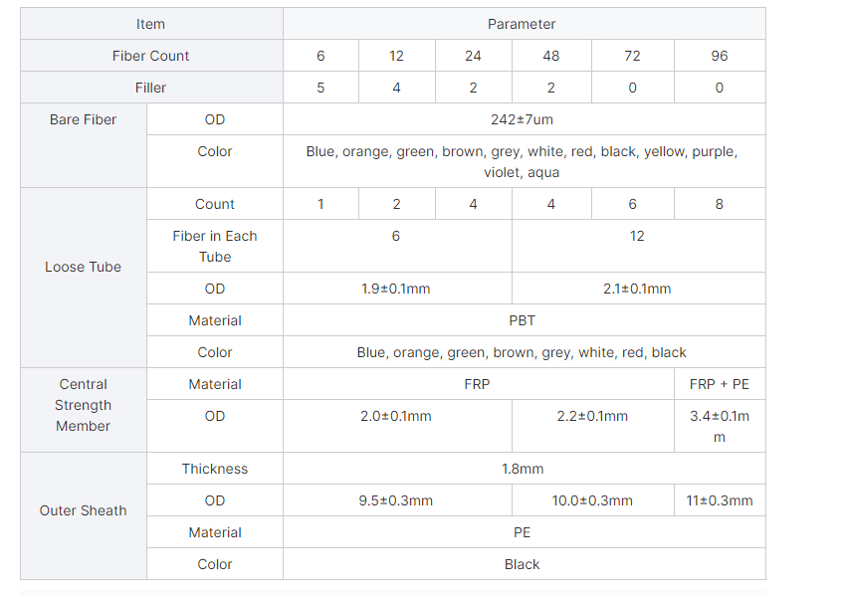Click the 10.0±0.3mm outer sheath OD
This screenshot has height=596, width=847.
pos(592,500)
